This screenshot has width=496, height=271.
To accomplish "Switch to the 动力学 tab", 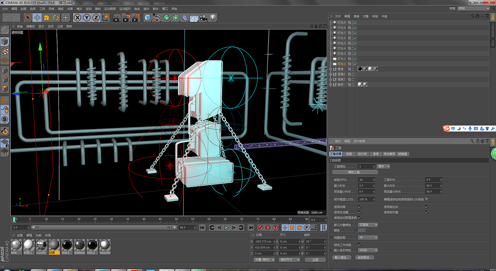I will click(x=362, y=154).
